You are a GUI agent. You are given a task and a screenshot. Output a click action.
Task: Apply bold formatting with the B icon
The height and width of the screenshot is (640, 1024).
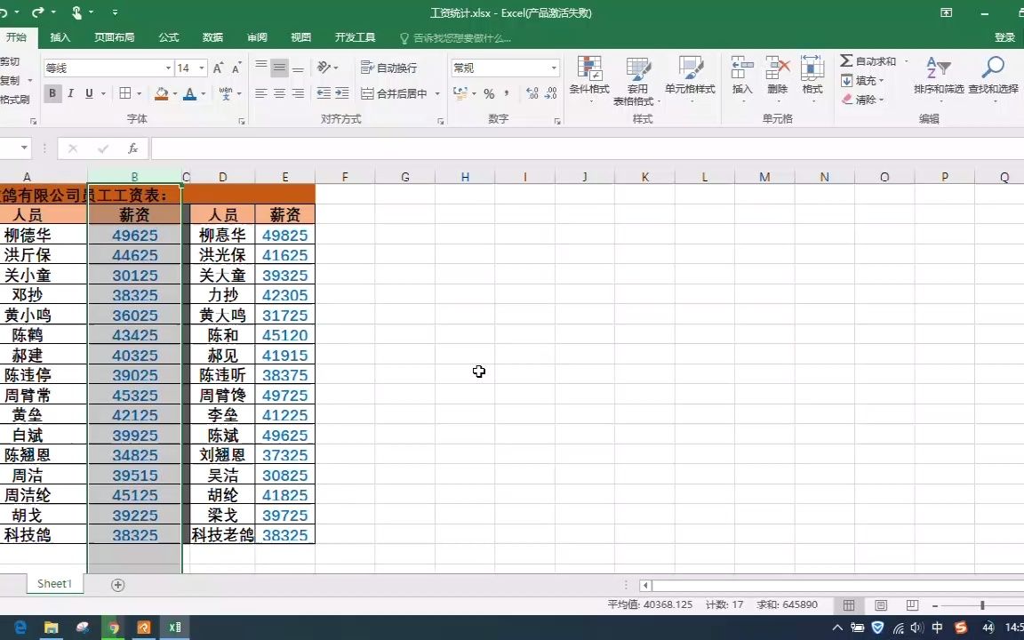click(52, 93)
